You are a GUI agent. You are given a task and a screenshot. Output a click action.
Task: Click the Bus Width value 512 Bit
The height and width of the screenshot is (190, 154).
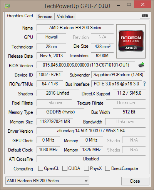point(129,112)
